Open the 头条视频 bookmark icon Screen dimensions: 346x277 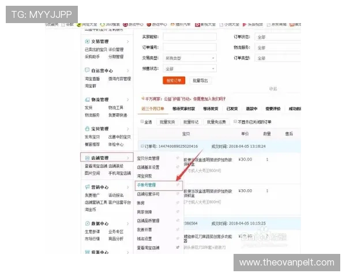[245, 24]
